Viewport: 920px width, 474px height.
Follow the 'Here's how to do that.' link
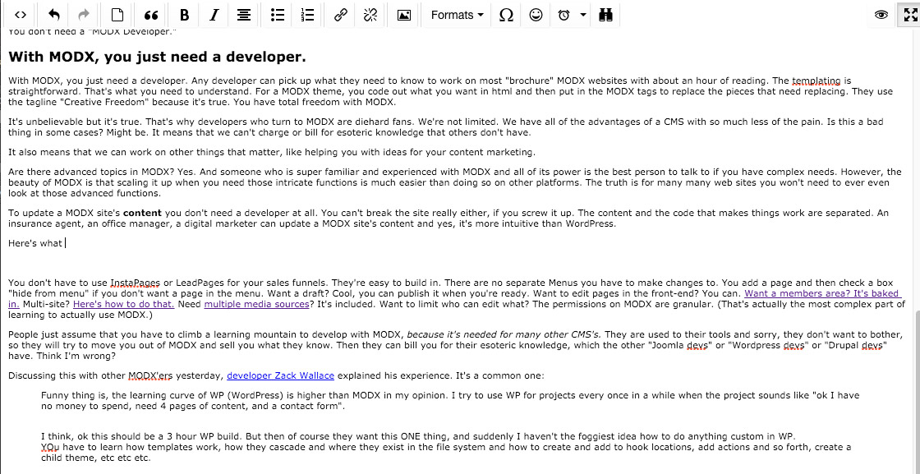point(124,304)
